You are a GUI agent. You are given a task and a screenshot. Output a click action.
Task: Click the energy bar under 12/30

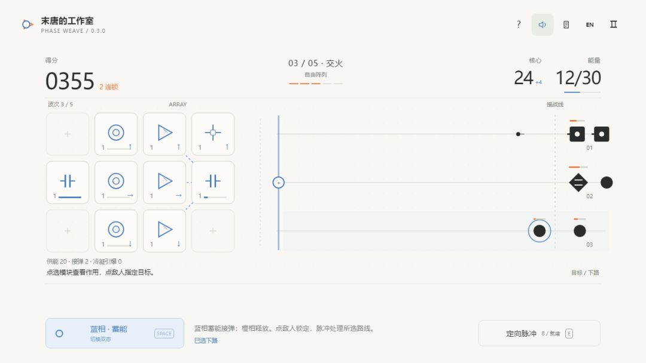coord(582,92)
